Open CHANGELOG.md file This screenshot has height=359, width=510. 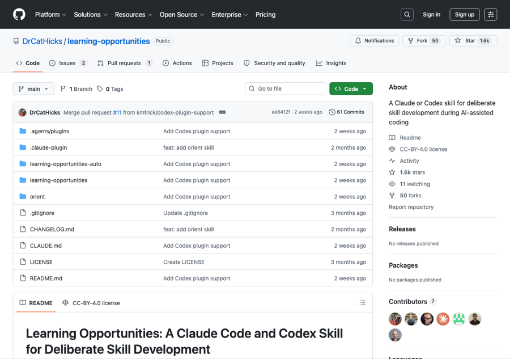[52, 229]
